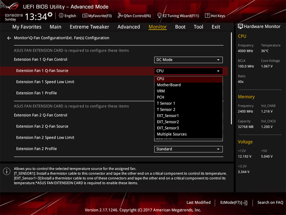
Task: Select Multiple Sources option
Action: pyautogui.click(x=188, y=134)
